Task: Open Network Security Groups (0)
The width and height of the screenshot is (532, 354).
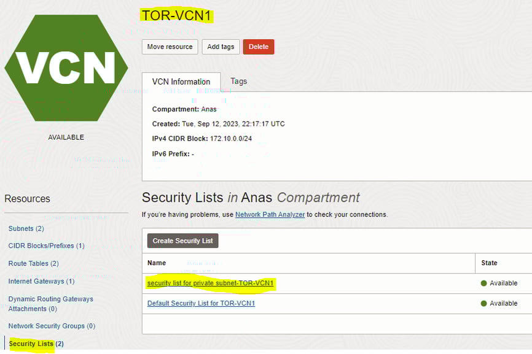Action: tap(52, 326)
